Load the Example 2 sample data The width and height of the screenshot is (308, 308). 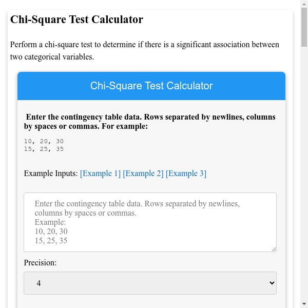[143, 174]
